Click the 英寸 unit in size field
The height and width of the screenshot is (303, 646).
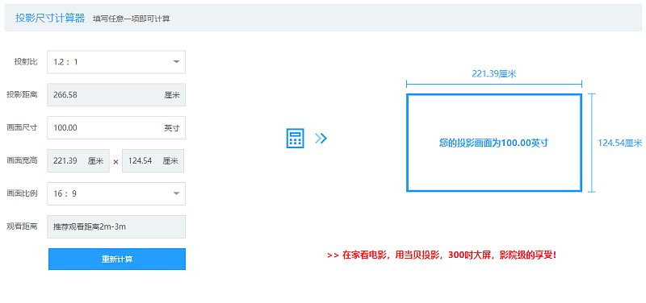click(172, 128)
